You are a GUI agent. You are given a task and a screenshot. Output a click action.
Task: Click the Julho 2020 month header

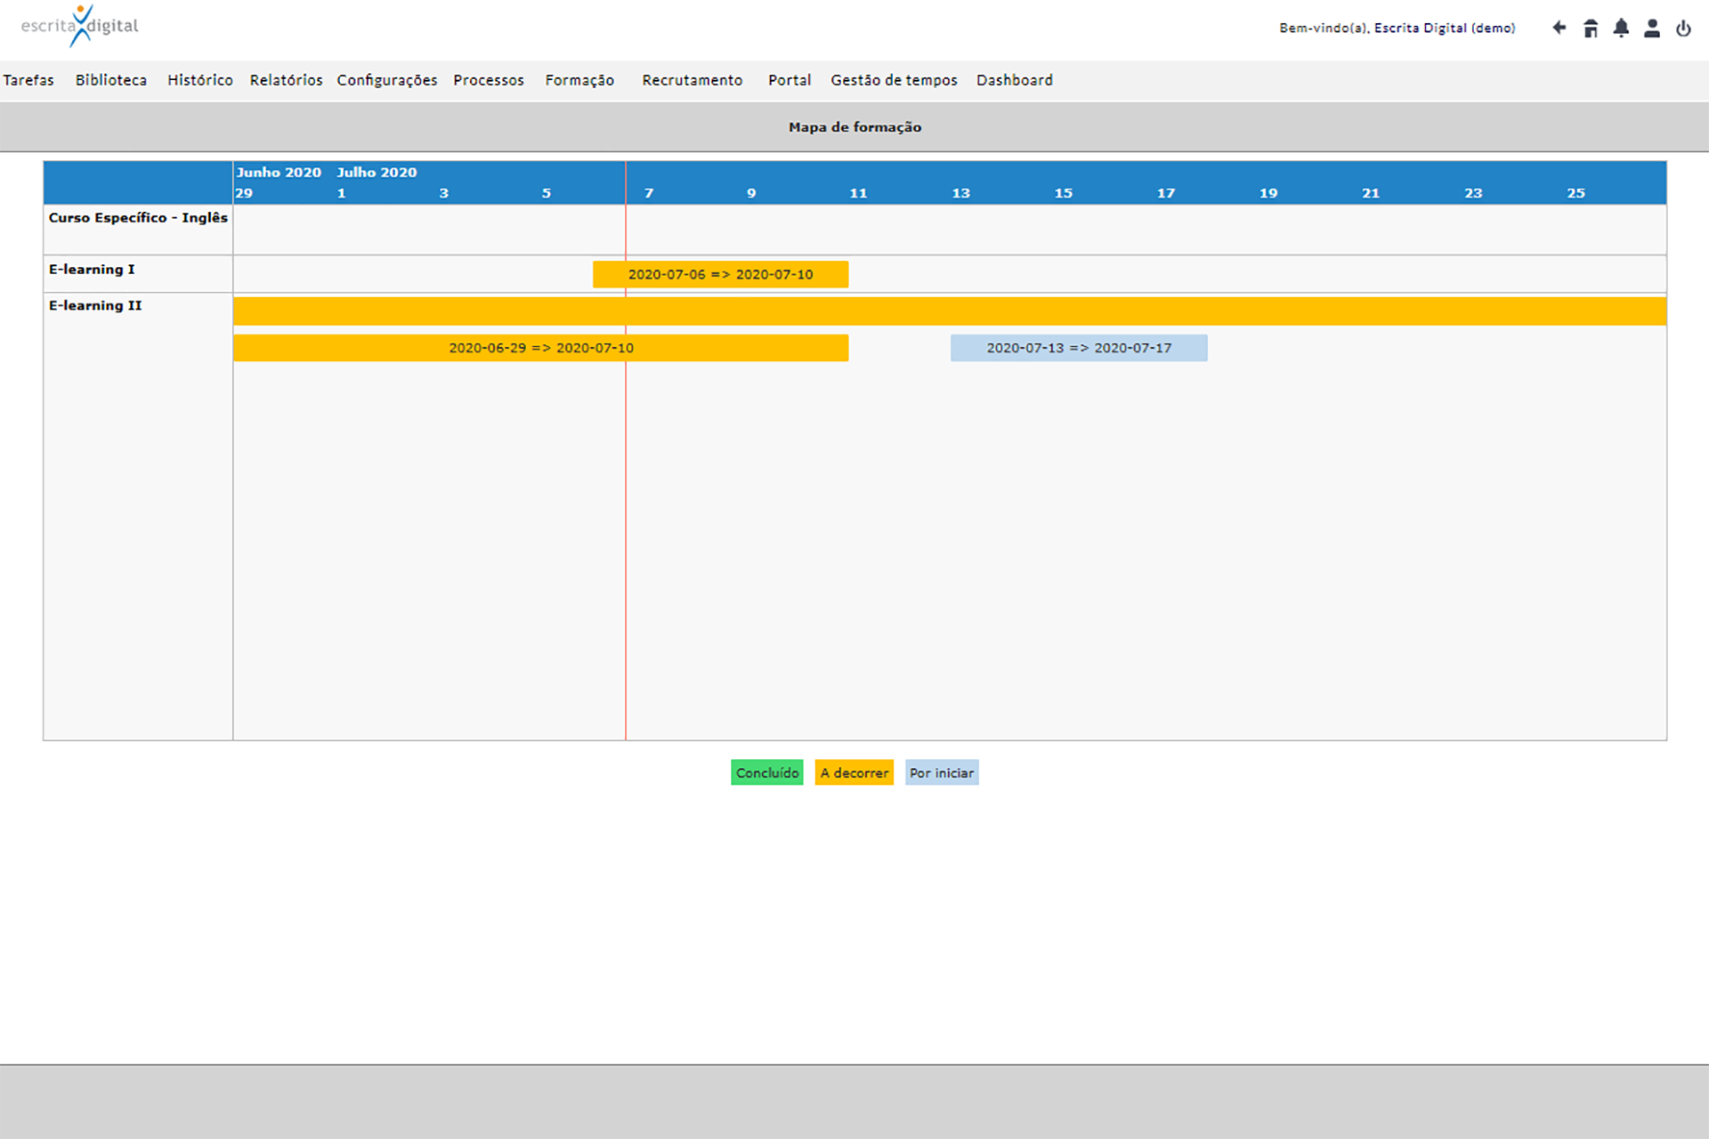(377, 173)
